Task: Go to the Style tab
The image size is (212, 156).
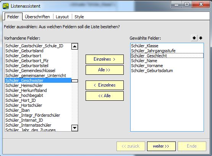Action: [79, 17]
